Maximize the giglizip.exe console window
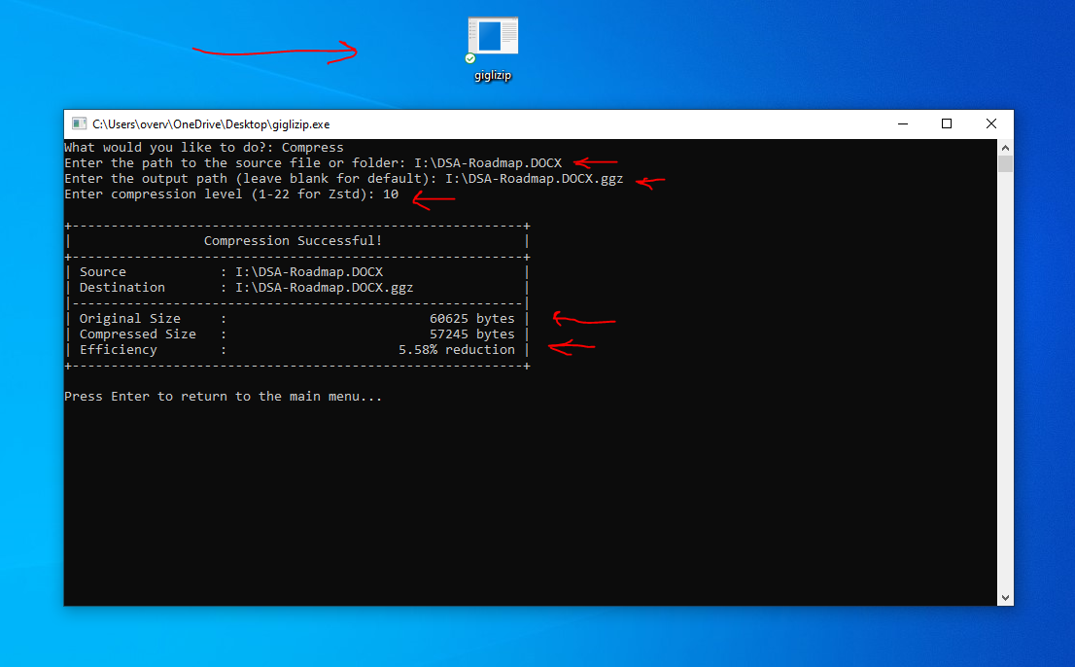Image resolution: width=1075 pixels, height=667 pixels. point(947,123)
